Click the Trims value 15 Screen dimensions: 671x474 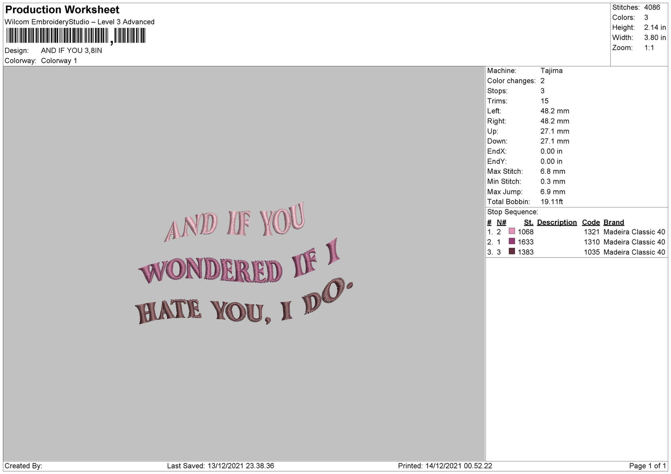point(544,101)
